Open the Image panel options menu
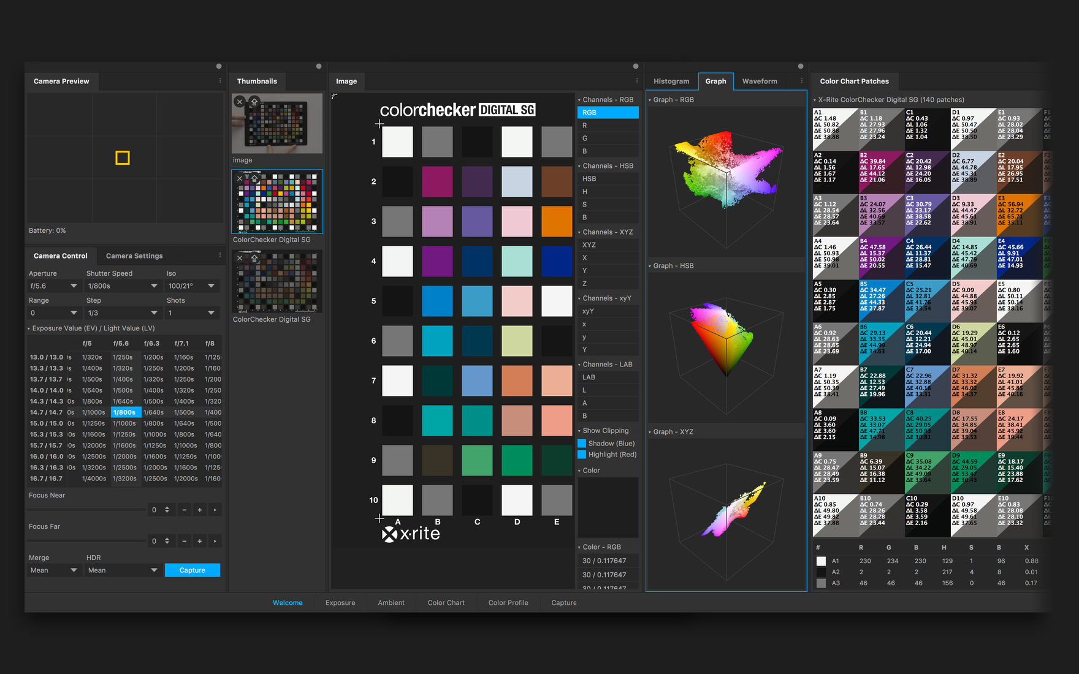This screenshot has height=674, width=1079. [637, 81]
